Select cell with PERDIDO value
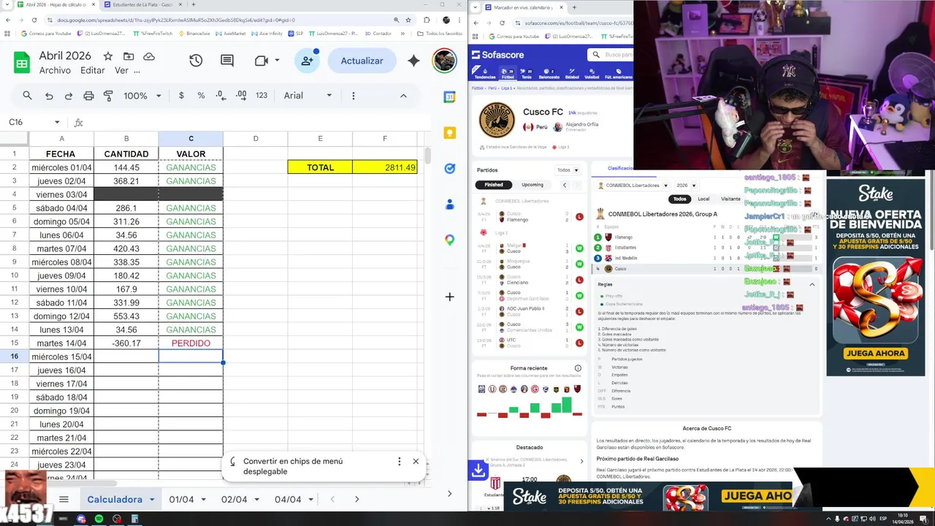Screen dimensions: 935x526 tap(191, 343)
